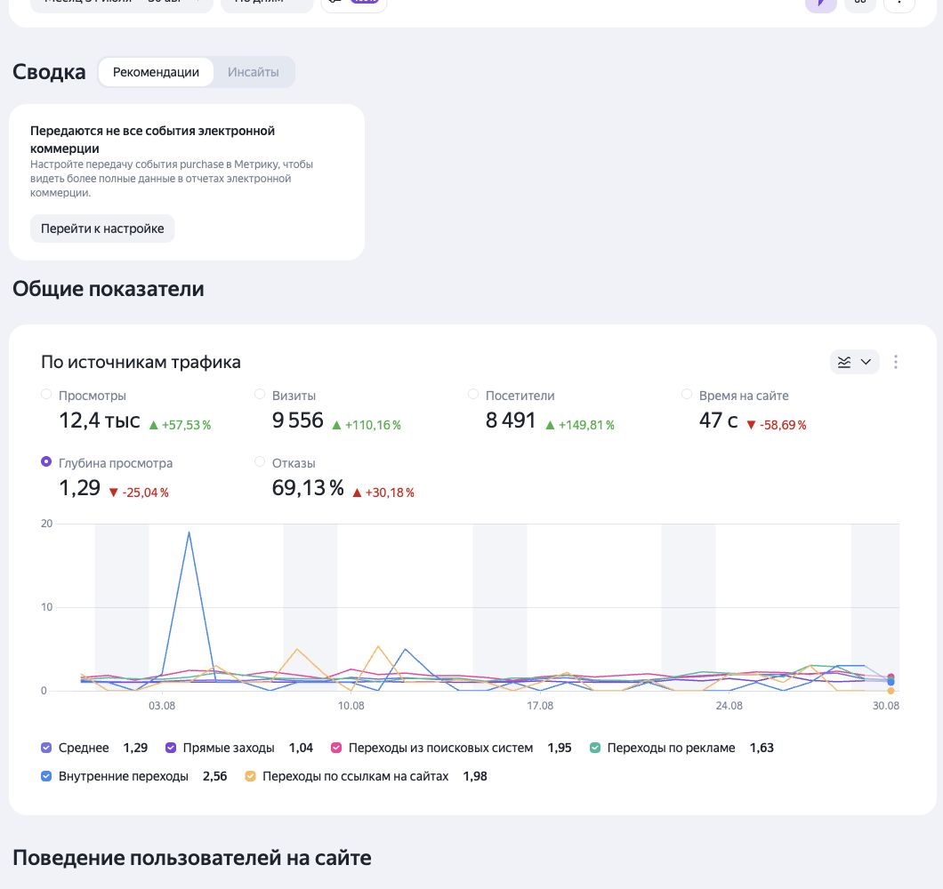Open the traffic sources widget three-dot menu
Image resolution: width=943 pixels, height=889 pixels.
pyautogui.click(x=896, y=362)
